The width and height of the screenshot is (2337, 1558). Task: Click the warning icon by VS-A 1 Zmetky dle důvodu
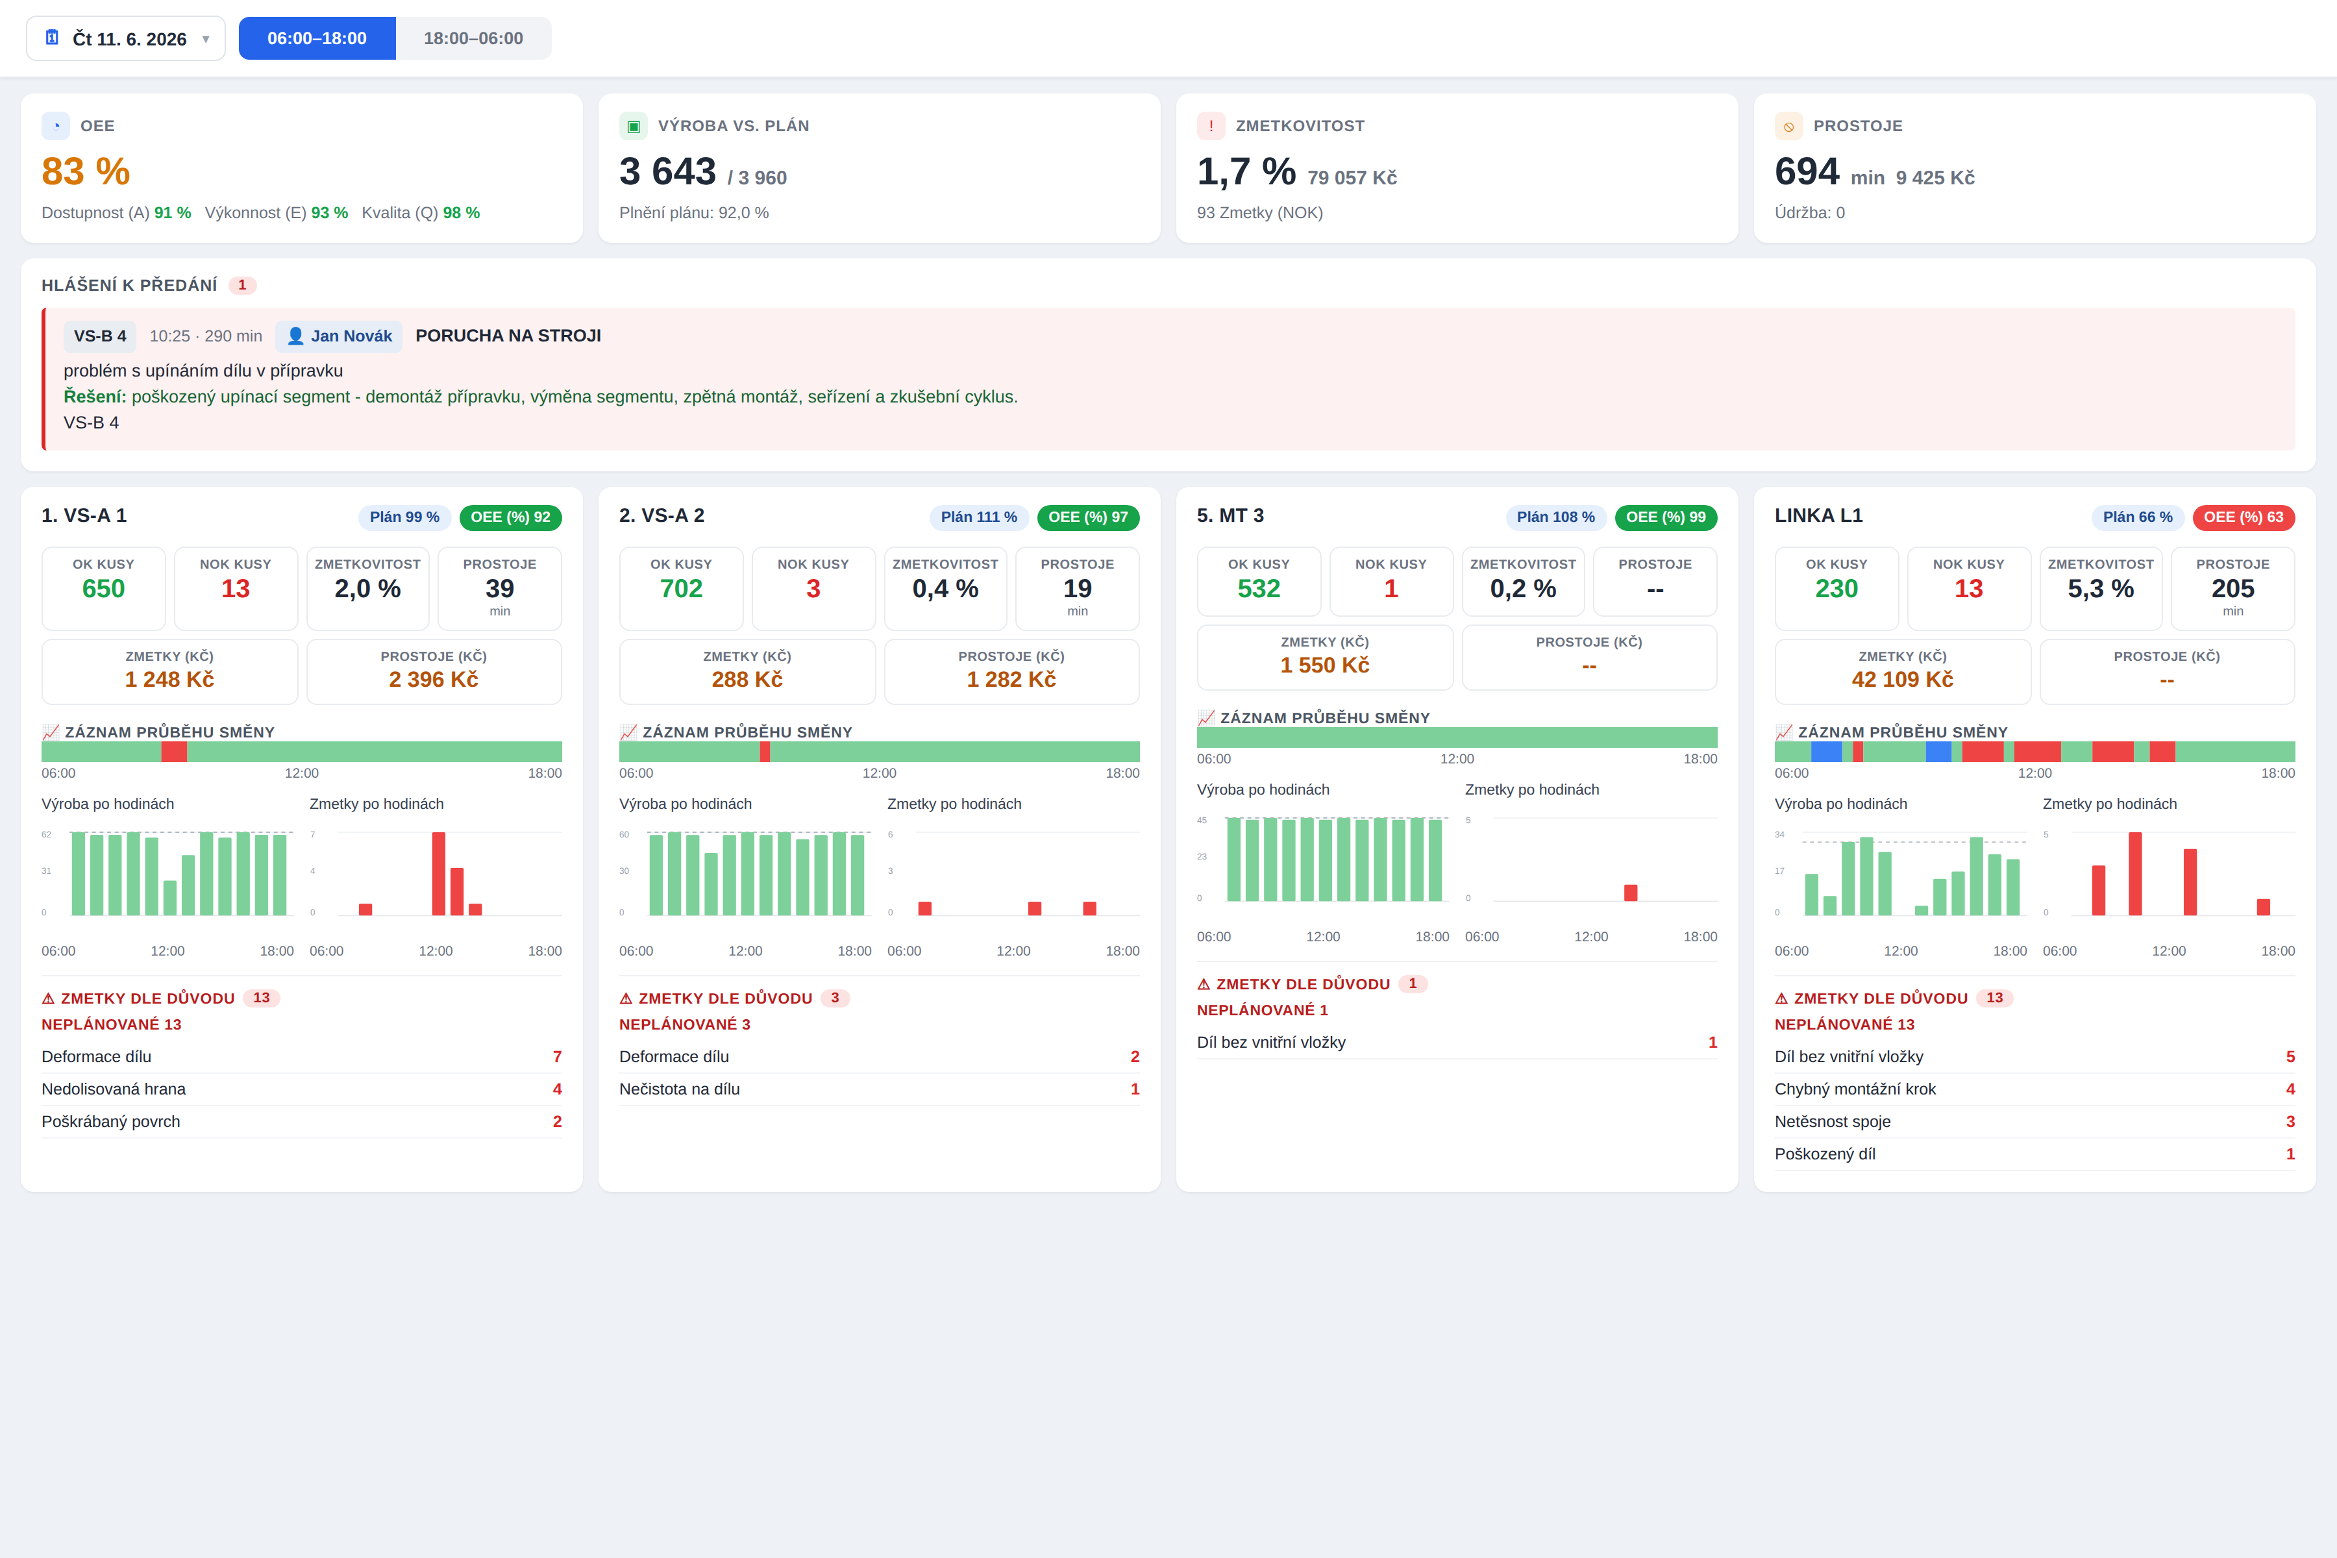click(49, 998)
